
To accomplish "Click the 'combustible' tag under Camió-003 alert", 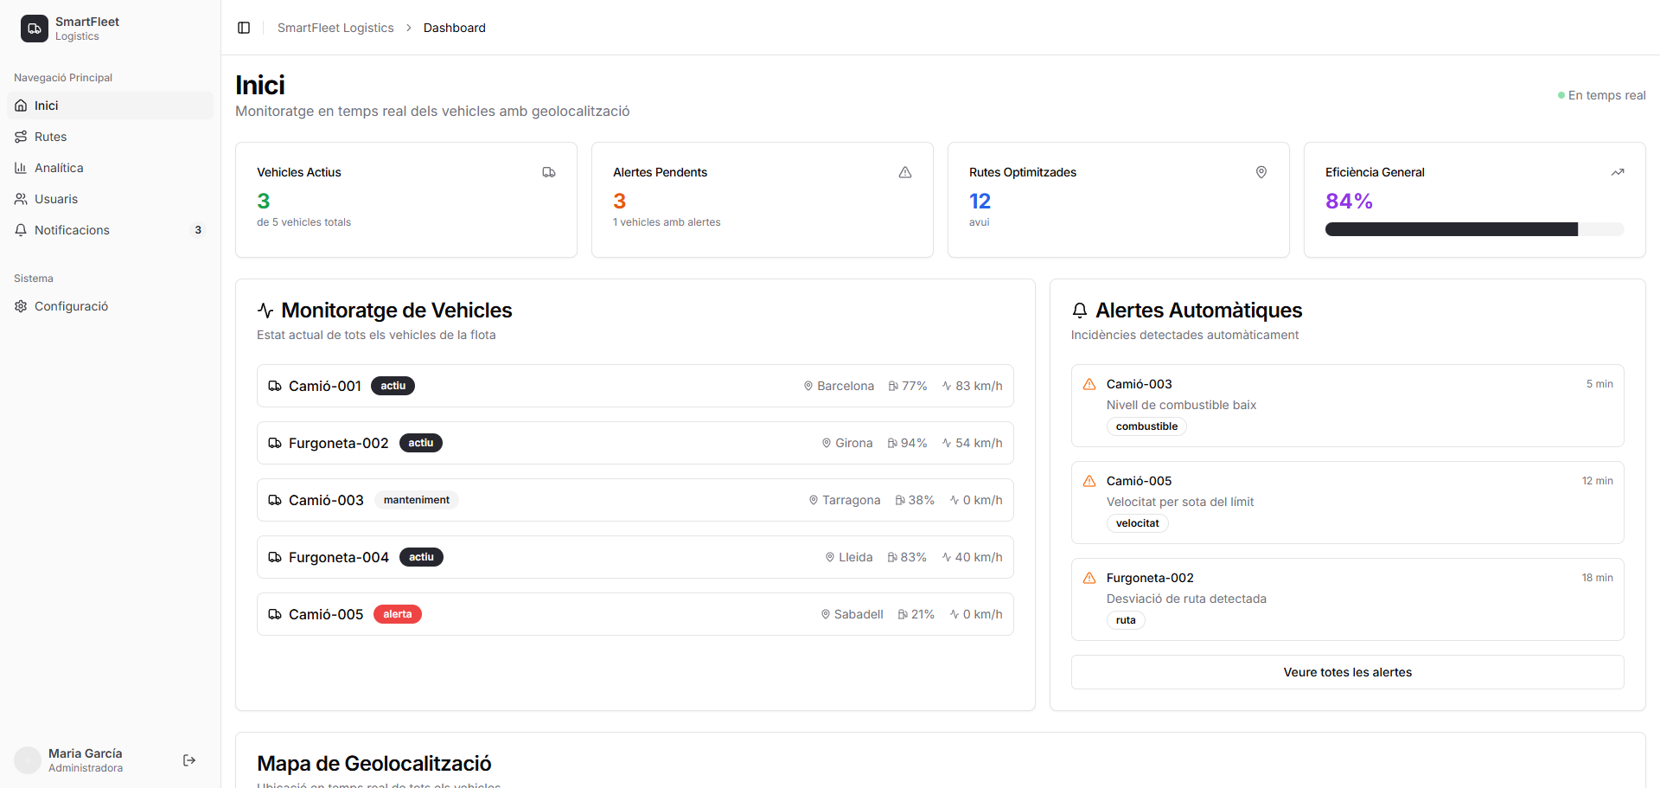I will pos(1146,426).
